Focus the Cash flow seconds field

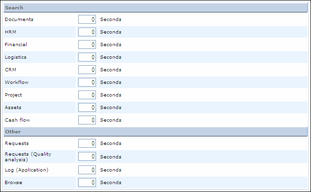pos(87,120)
